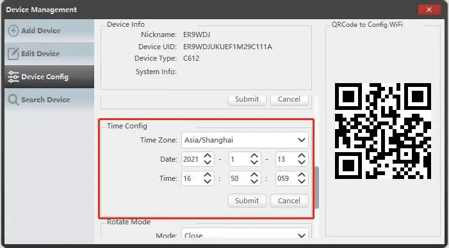This screenshot has height=248, width=449.
Task: Click the WiFi config QR code
Action: (x=383, y=131)
